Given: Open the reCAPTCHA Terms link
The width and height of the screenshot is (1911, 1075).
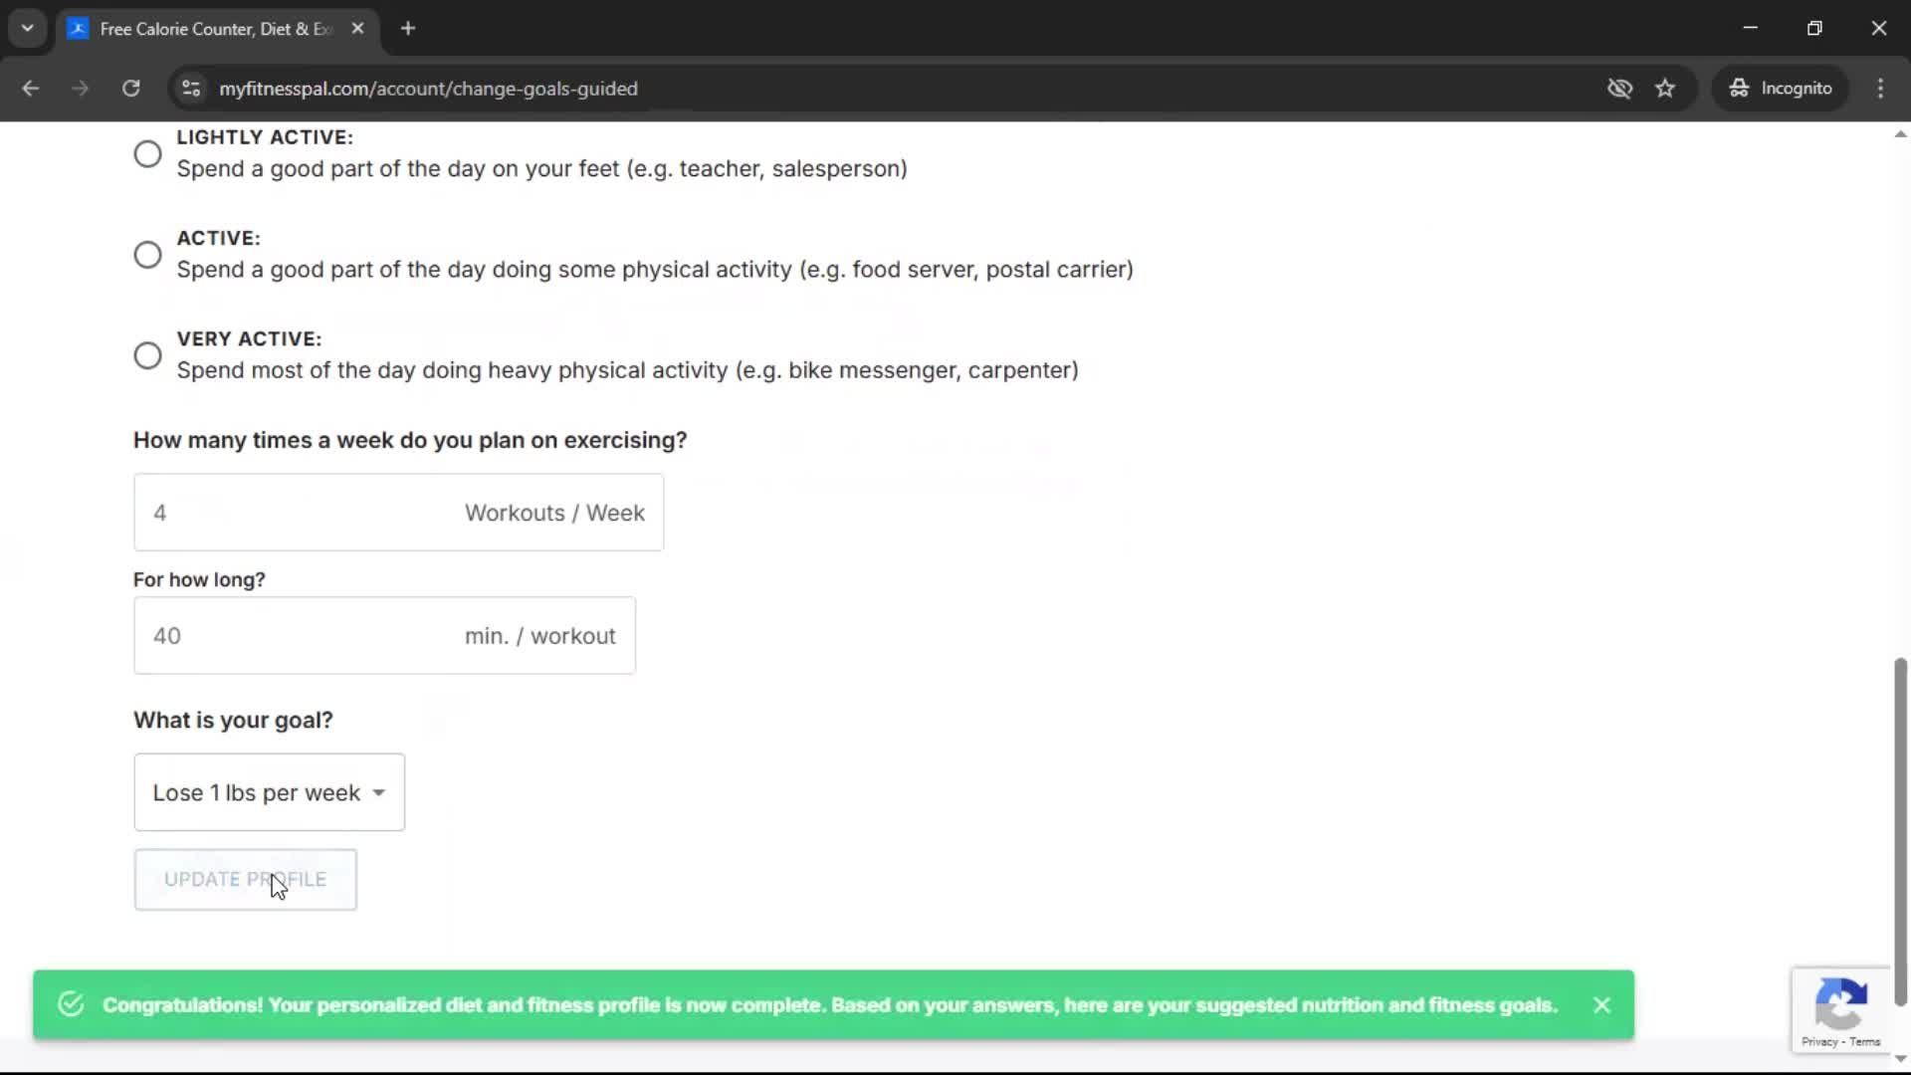Looking at the screenshot, I should click(x=1865, y=1042).
